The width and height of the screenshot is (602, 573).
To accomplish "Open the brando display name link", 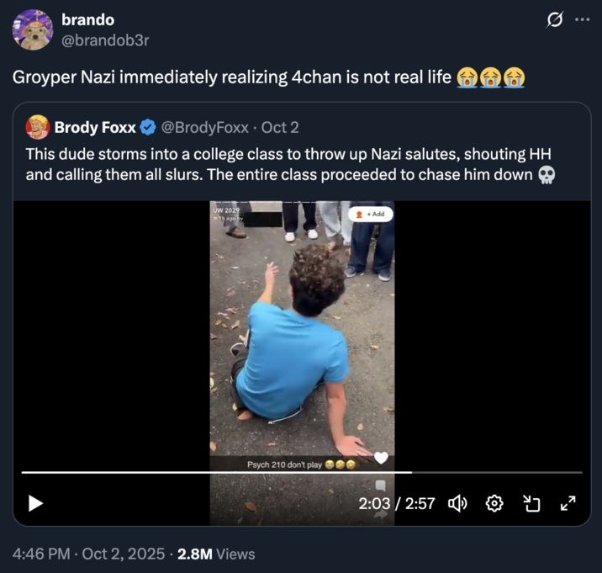I will point(88,19).
